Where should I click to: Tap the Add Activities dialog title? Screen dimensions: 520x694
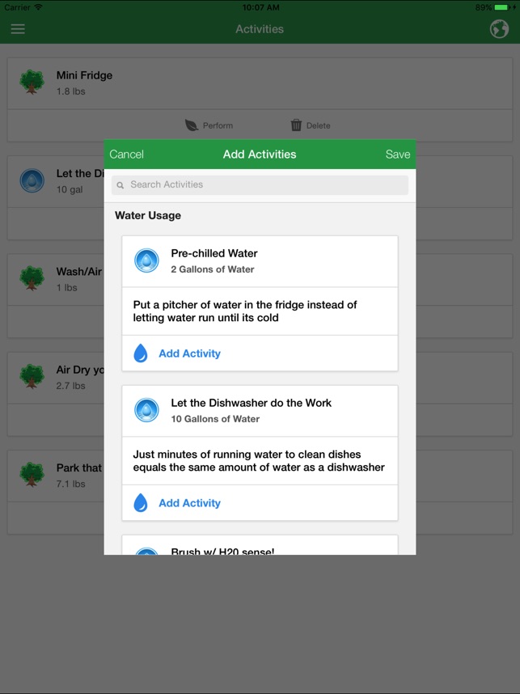260,154
